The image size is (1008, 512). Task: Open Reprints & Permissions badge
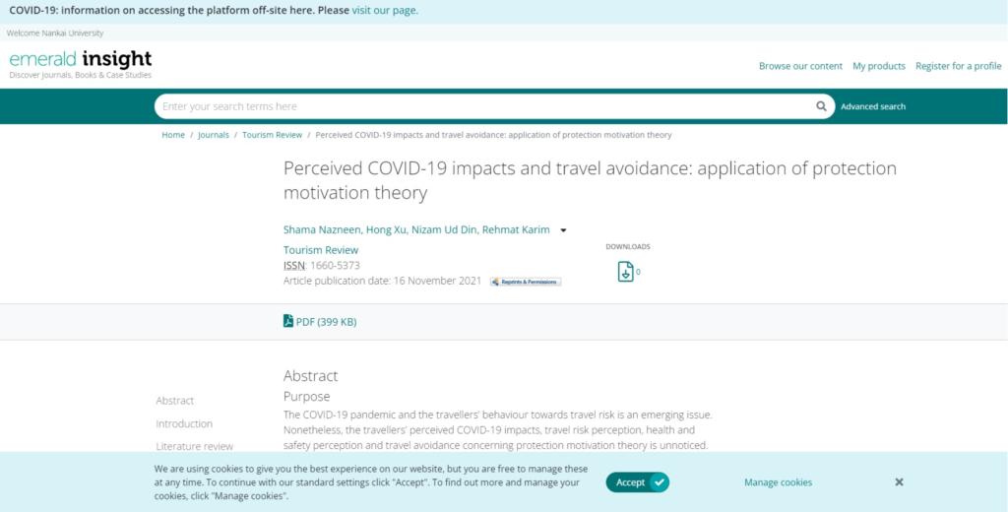526,282
